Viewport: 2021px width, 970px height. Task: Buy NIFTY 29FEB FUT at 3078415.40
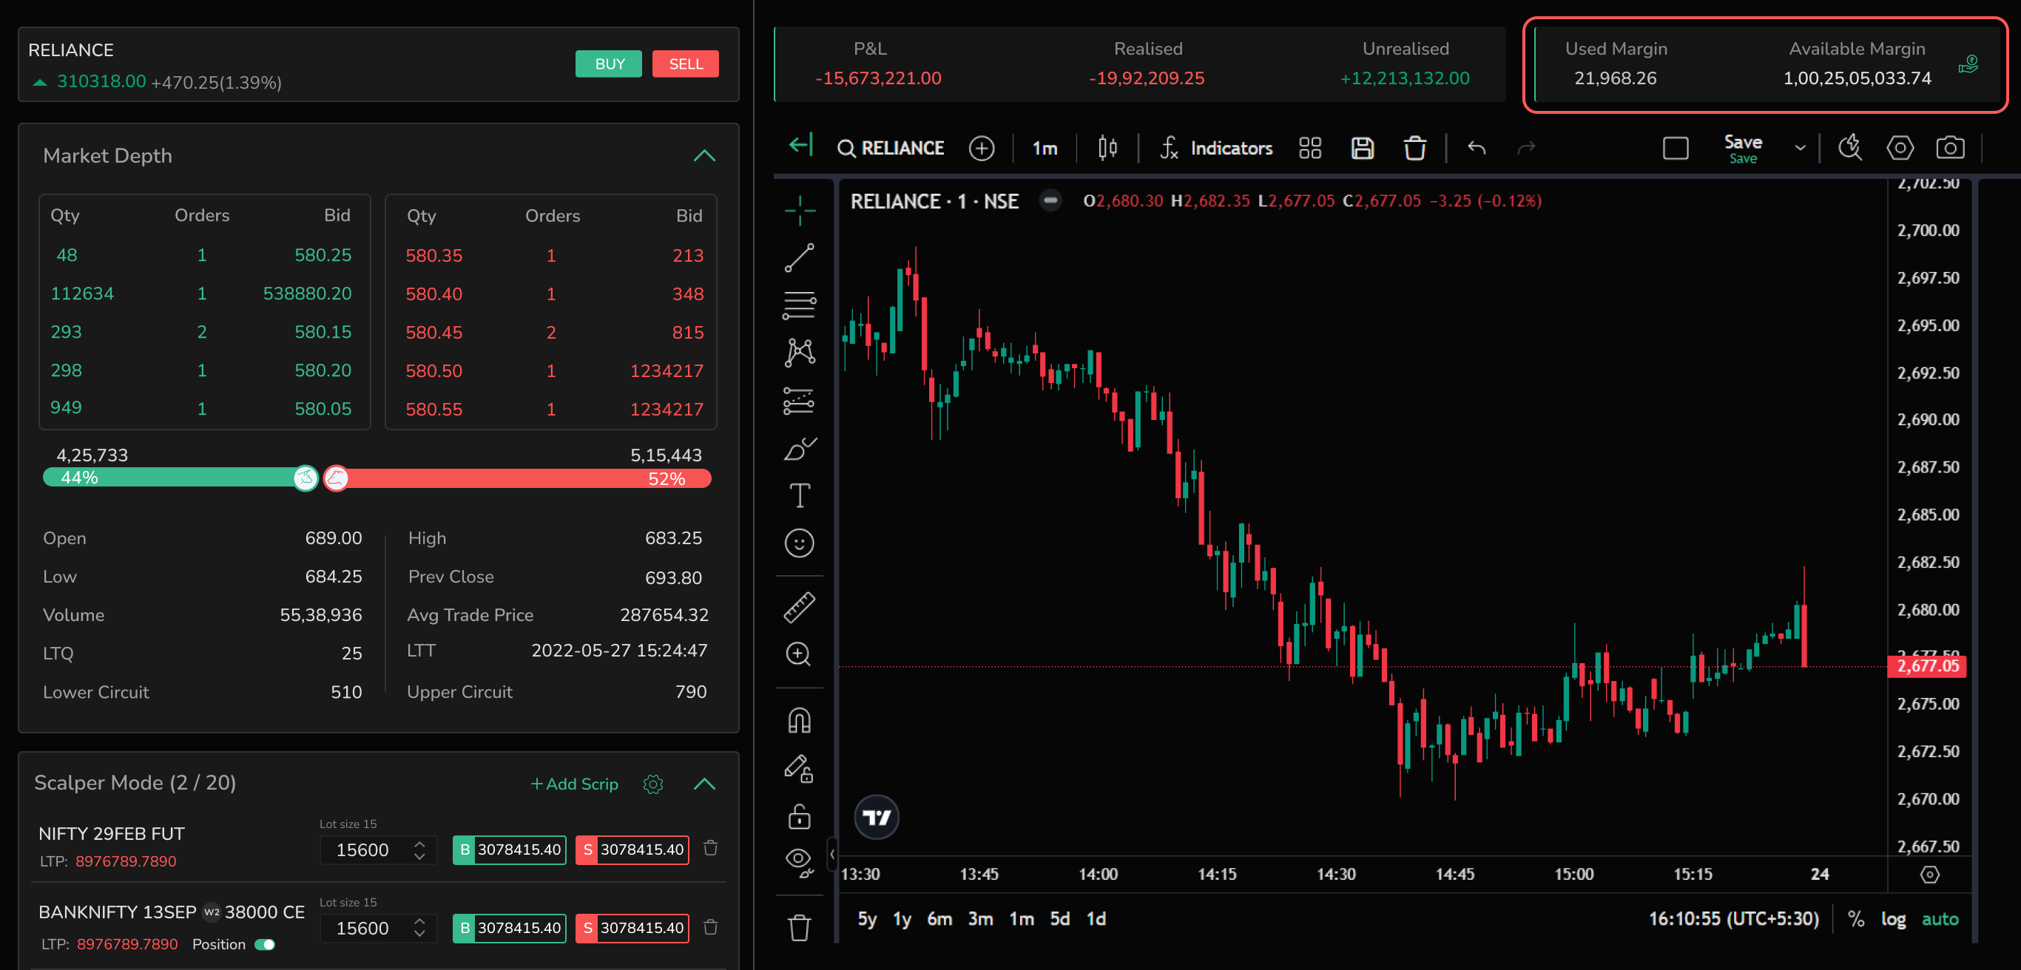pyautogui.click(x=509, y=850)
